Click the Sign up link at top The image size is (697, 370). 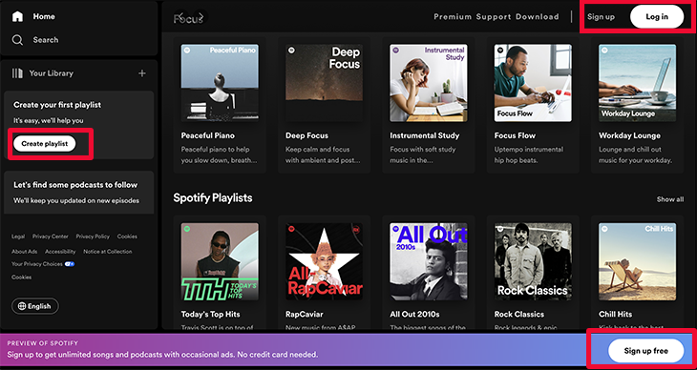[x=601, y=17]
